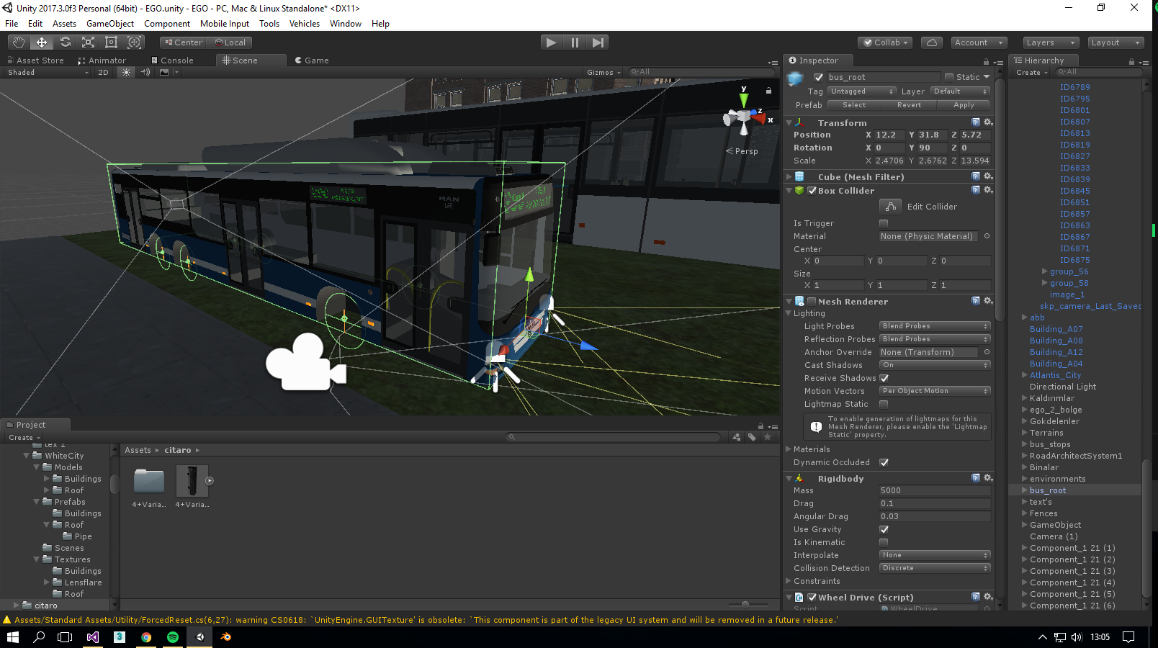Click the Play button
Screen dimensions: 1158x648
point(552,42)
